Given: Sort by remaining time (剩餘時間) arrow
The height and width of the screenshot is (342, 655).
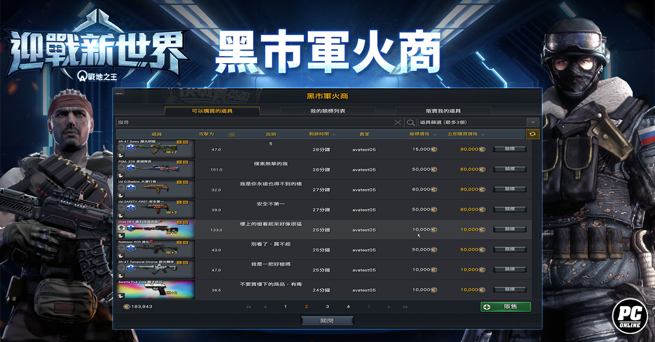Looking at the screenshot, I should click(x=334, y=134).
